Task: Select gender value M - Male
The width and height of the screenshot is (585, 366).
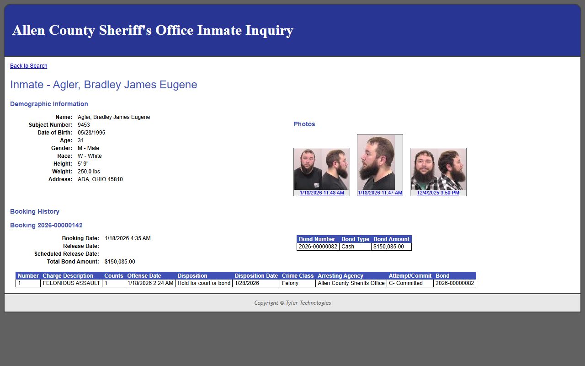Action: click(88, 148)
